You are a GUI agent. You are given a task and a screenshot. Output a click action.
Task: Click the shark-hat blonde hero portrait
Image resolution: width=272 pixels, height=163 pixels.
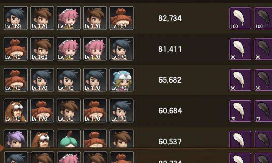click(x=121, y=80)
